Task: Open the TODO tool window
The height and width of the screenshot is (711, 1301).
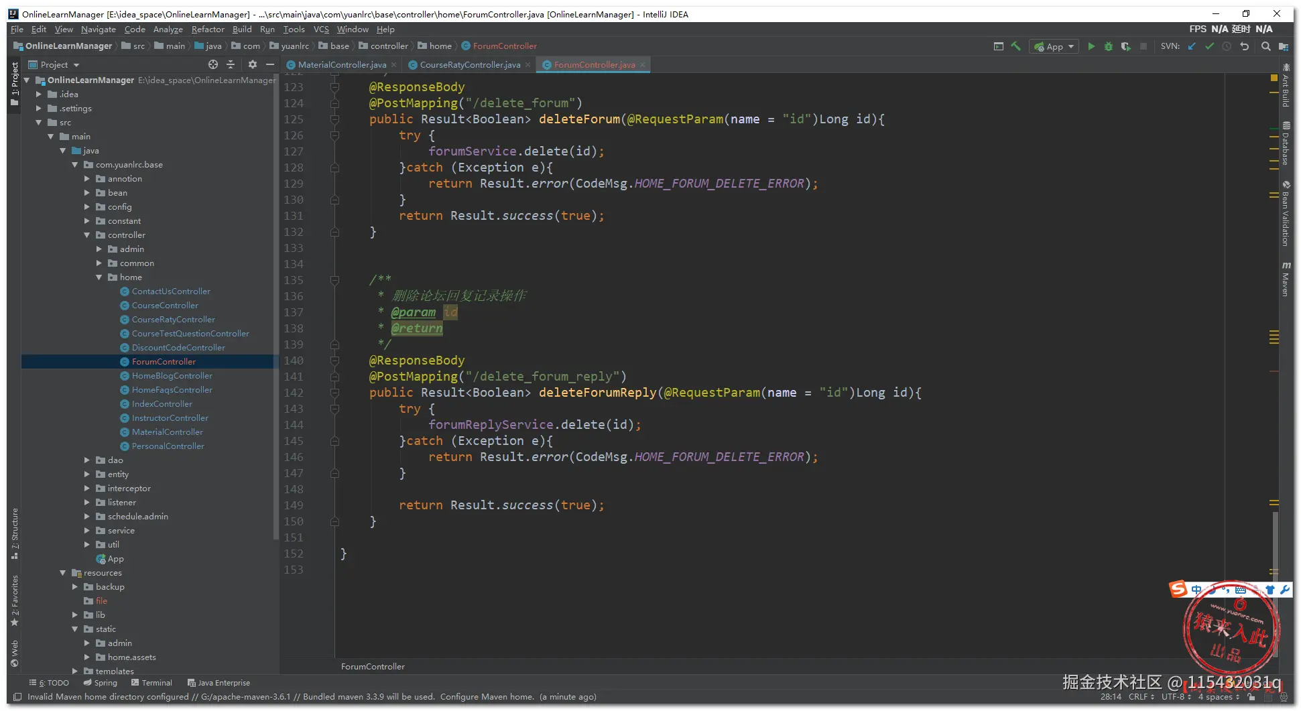Action: point(49,683)
